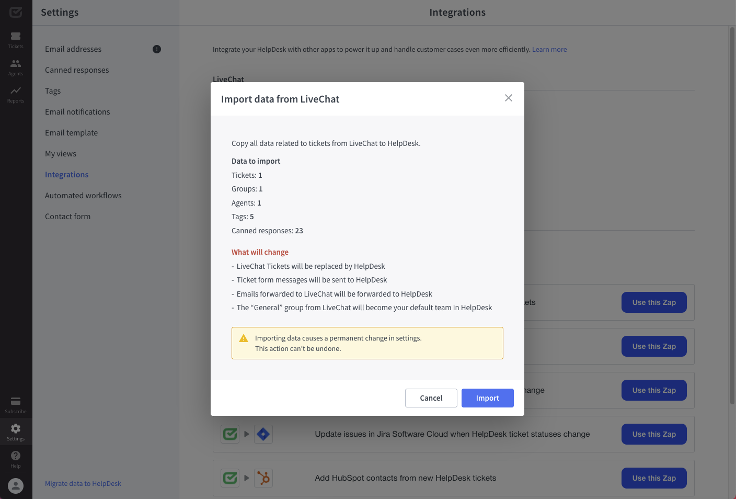The height and width of the screenshot is (499, 736).
Task: Open the Tickets section in sidebar
Action: click(16, 40)
